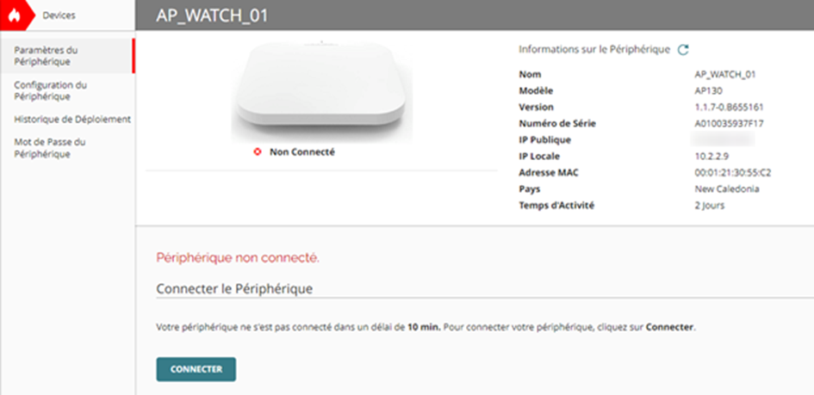Click the blurred public IP value
814x395 pixels.
point(720,140)
